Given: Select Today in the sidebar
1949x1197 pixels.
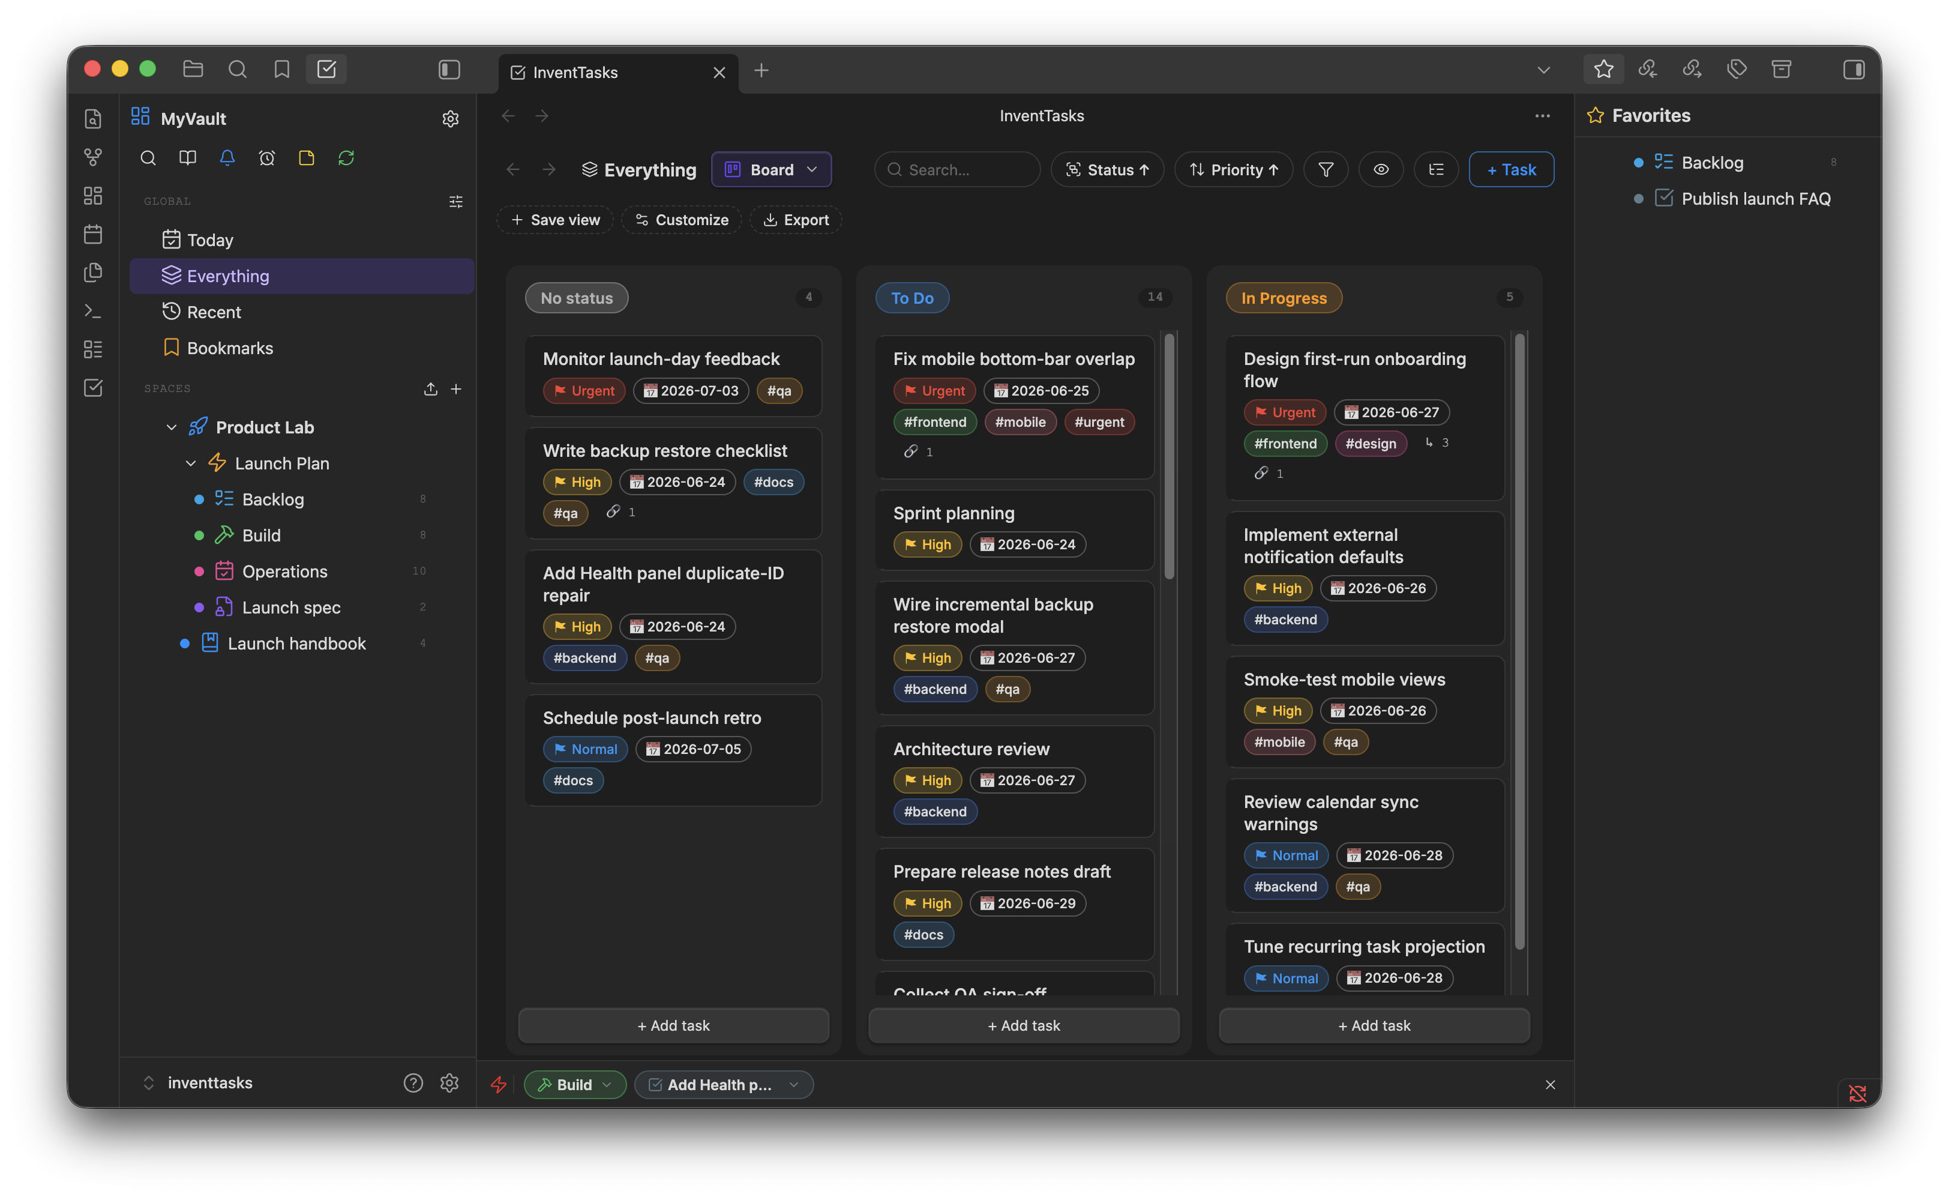Looking at the screenshot, I should click(x=301, y=240).
